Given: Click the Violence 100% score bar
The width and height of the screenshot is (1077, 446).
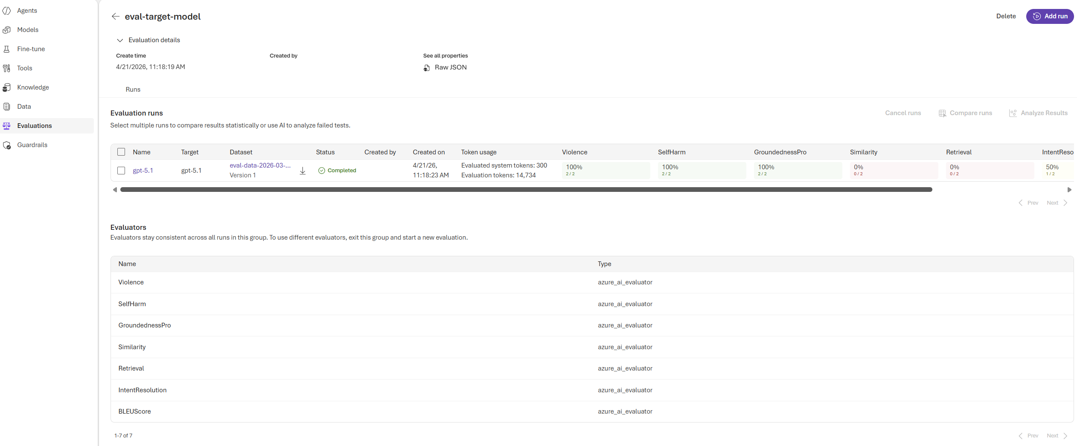Looking at the screenshot, I should coord(606,170).
